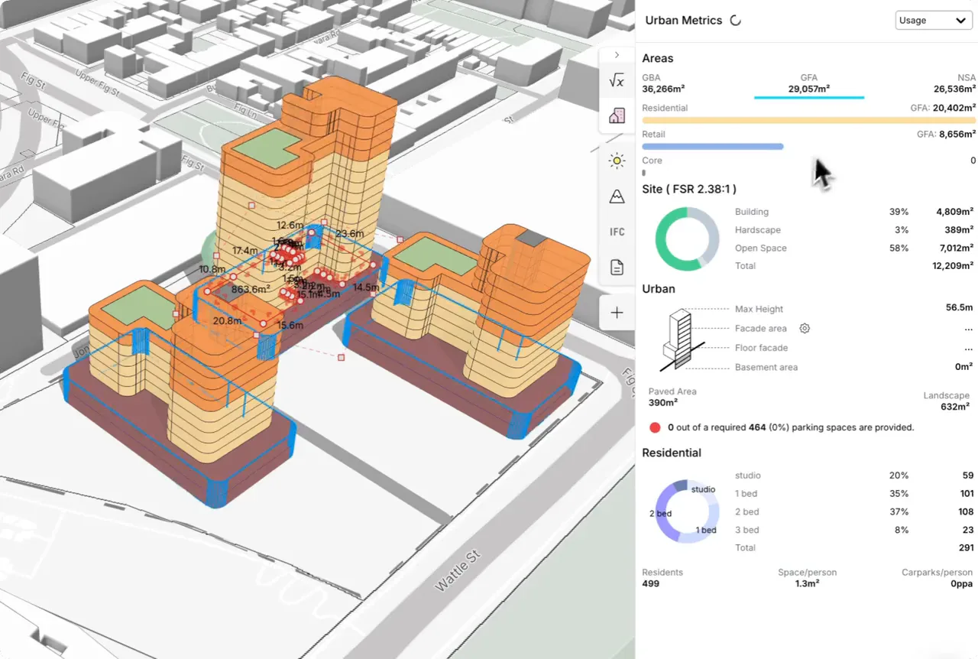Click the 17.4m dimension label

tap(245, 251)
